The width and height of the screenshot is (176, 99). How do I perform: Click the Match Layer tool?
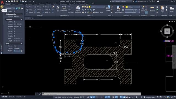coord(98,13)
